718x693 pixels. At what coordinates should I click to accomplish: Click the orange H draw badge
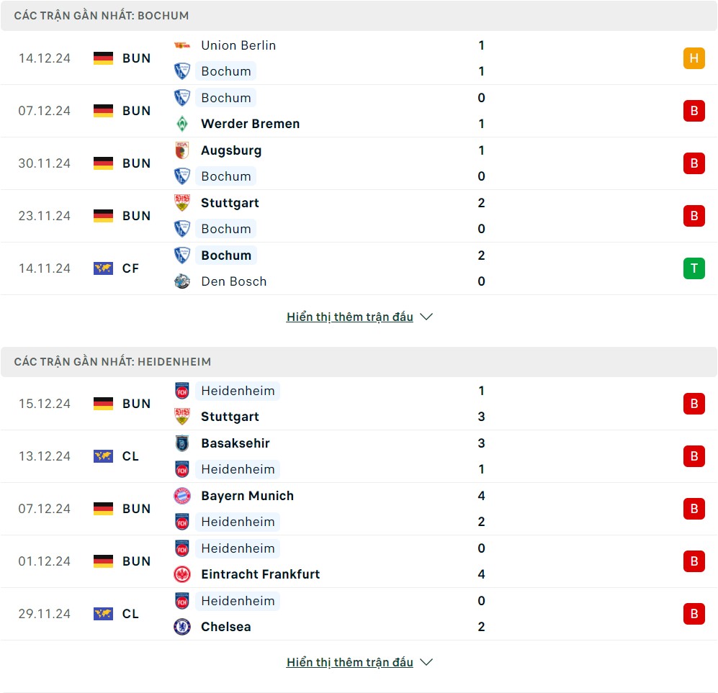click(x=694, y=58)
